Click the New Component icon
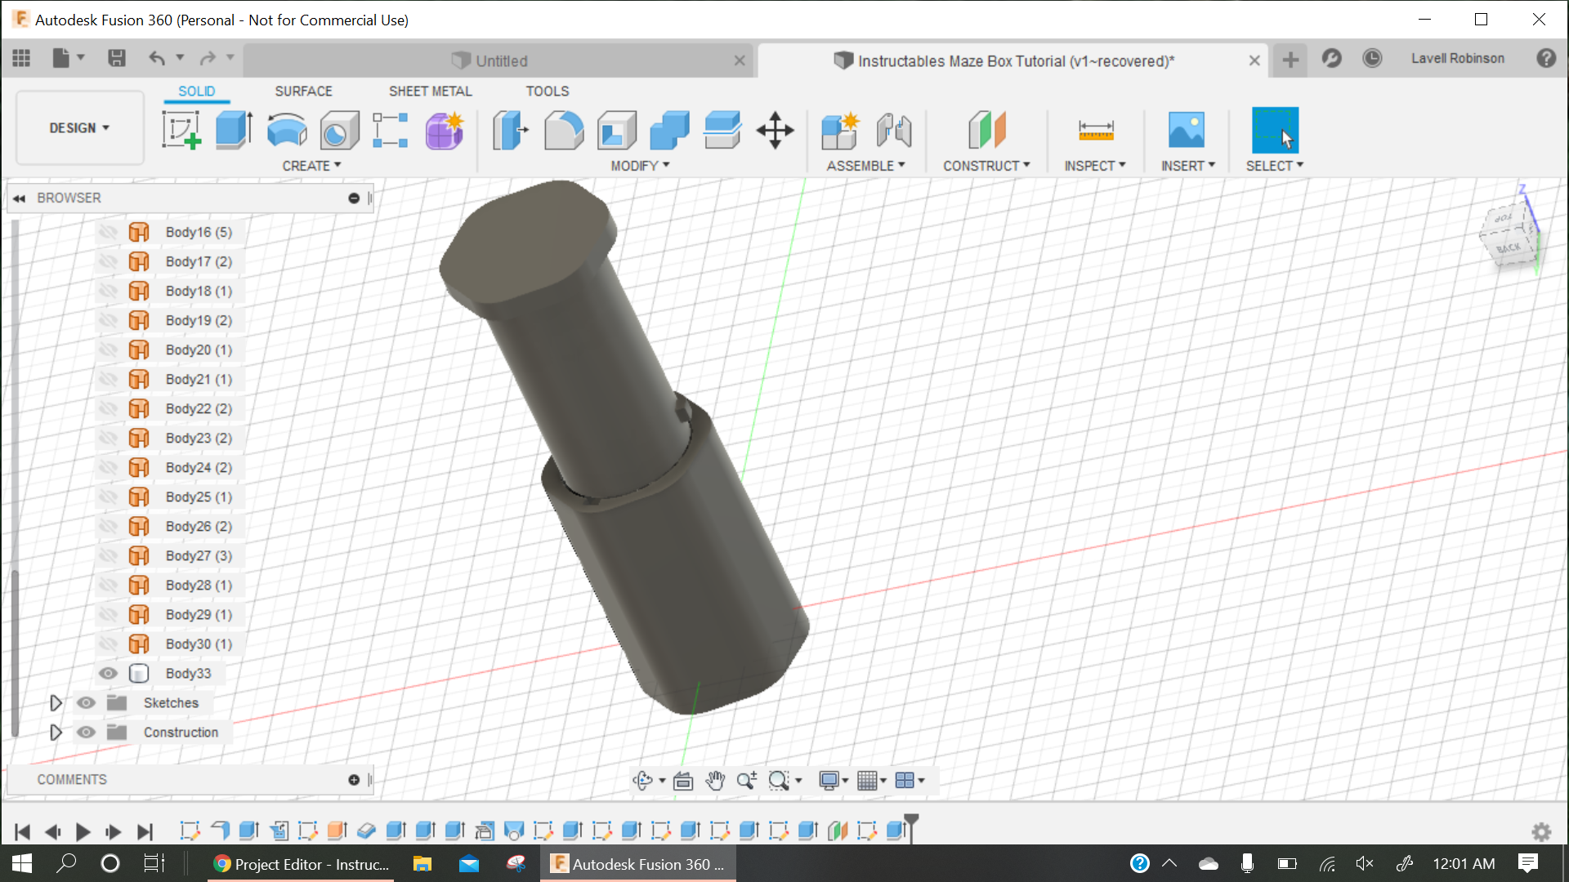The image size is (1569, 882). point(841,130)
